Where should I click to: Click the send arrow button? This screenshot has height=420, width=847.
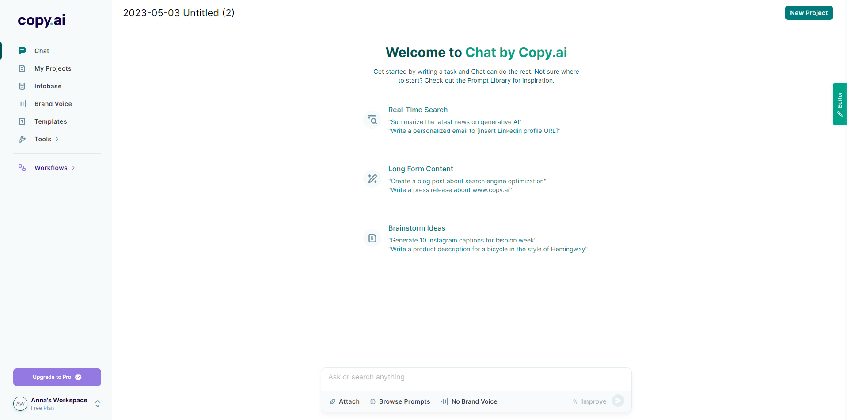[x=618, y=401]
